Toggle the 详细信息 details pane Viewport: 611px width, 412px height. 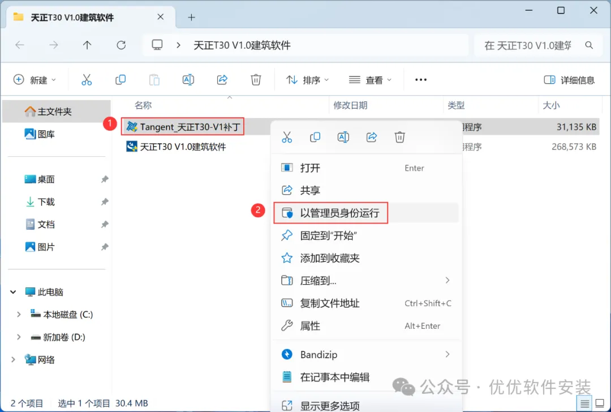(x=569, y=80)
